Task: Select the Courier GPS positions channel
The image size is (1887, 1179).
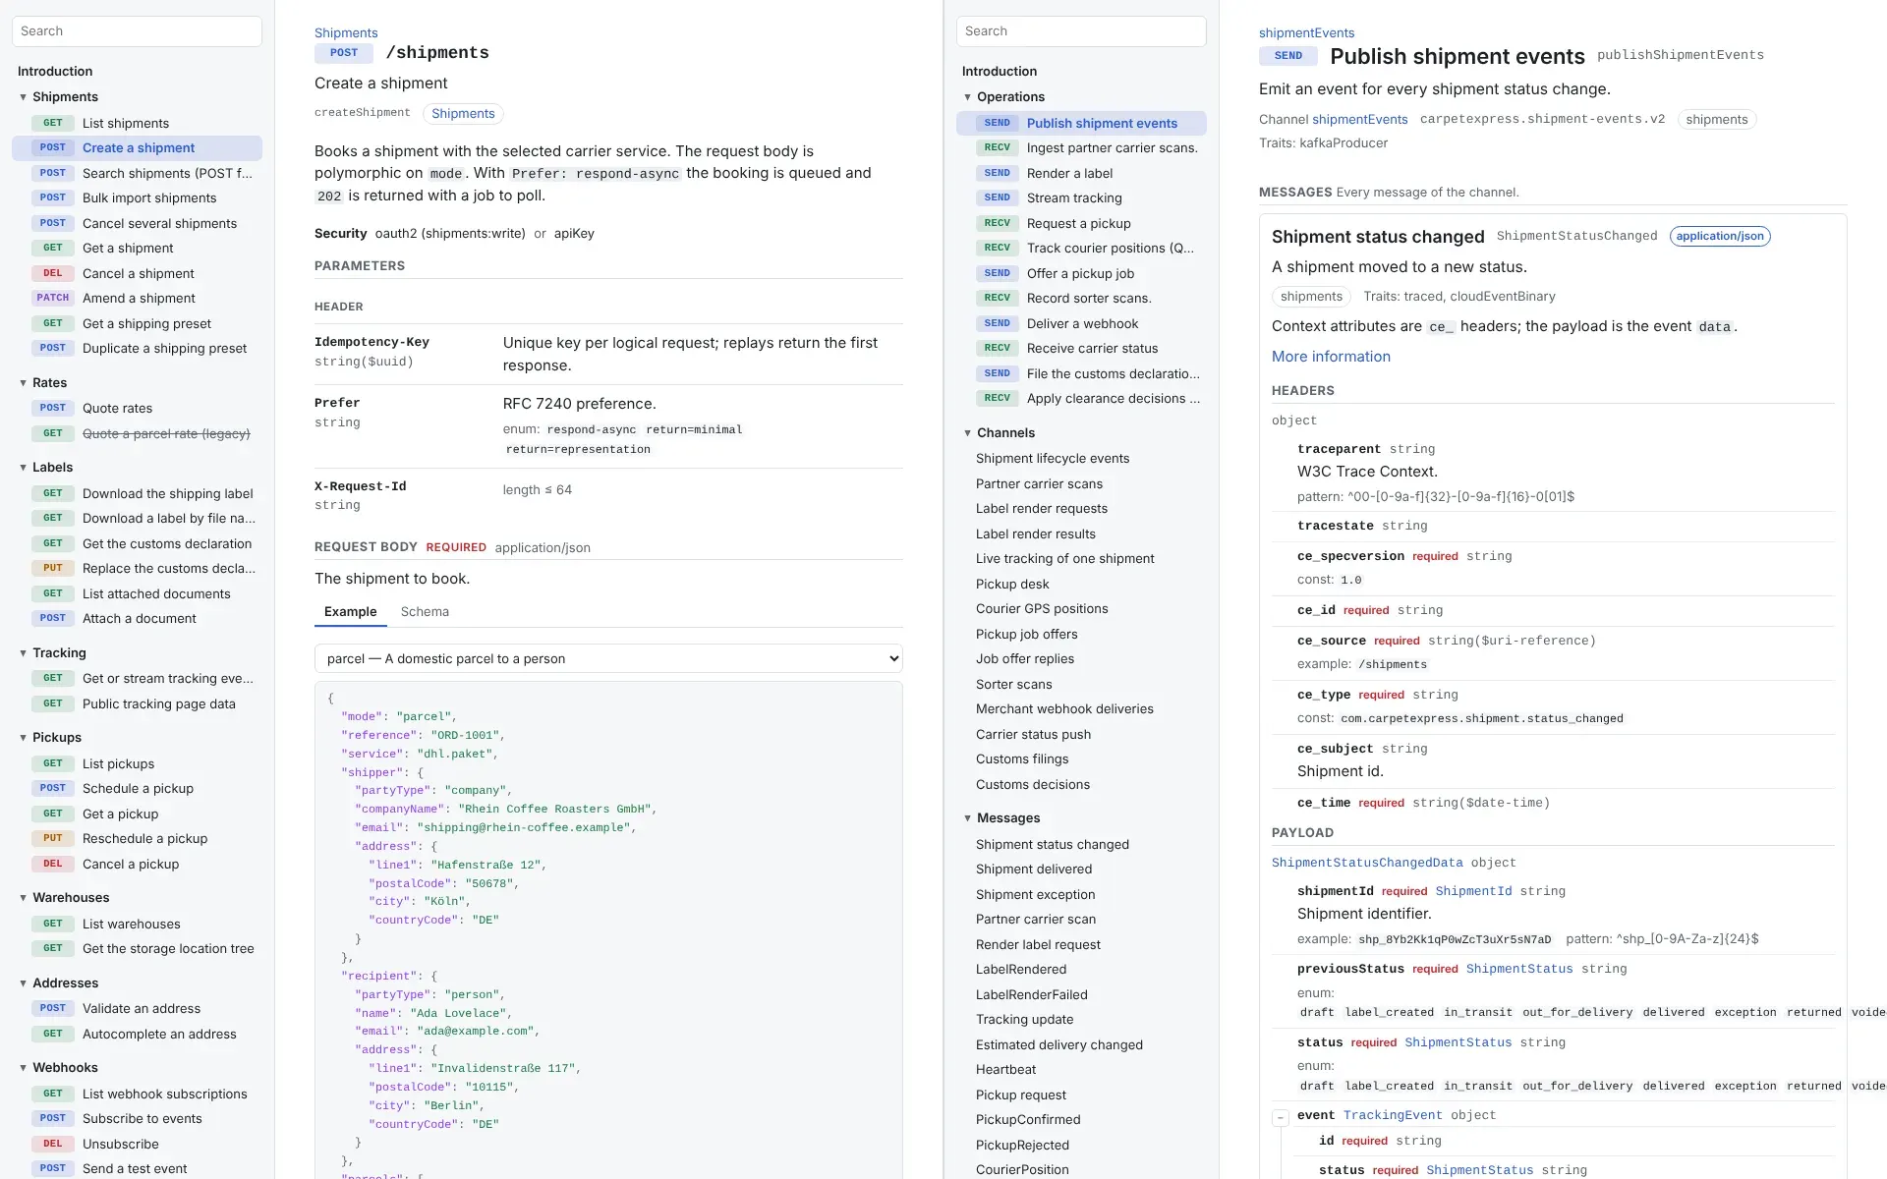Action: pos(1081,608)
